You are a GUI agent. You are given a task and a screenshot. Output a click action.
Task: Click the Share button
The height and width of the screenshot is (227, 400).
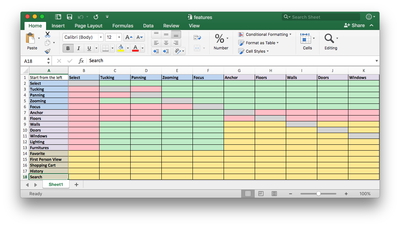[x=354, y=25]
